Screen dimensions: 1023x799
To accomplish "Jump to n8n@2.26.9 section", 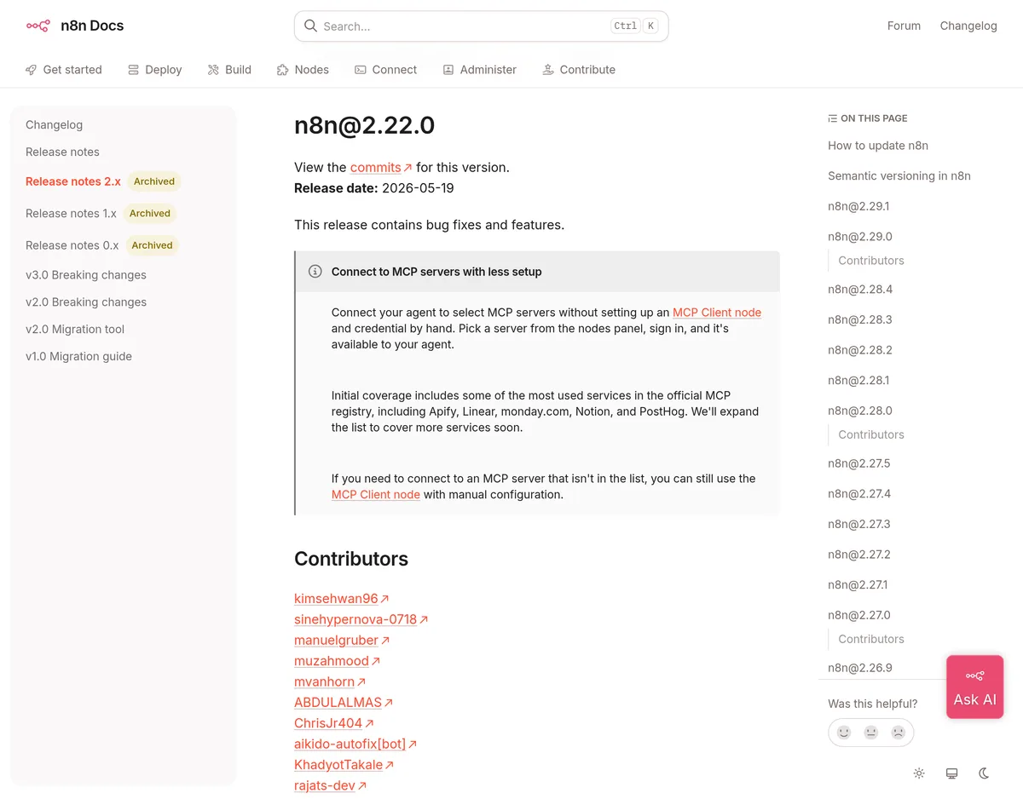I will click(860, 668).
